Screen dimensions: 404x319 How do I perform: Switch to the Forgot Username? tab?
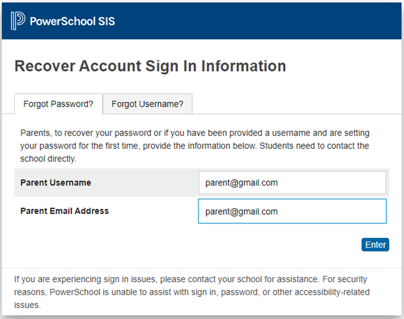click(148, 104)
